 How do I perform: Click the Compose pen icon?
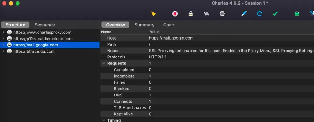(x=244, y=14)
